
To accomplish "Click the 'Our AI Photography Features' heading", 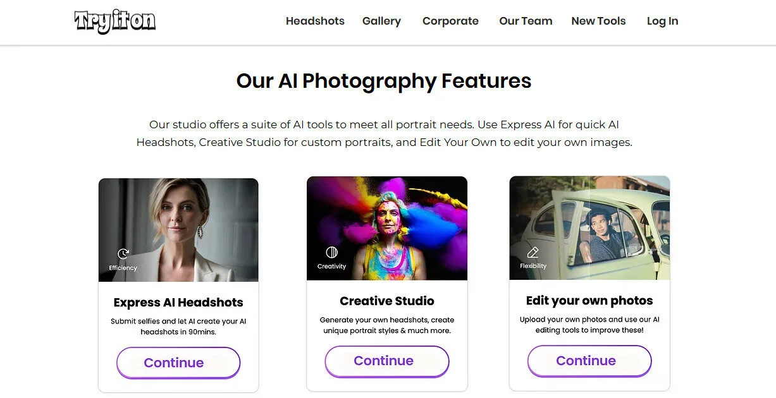I will [383, 81].
